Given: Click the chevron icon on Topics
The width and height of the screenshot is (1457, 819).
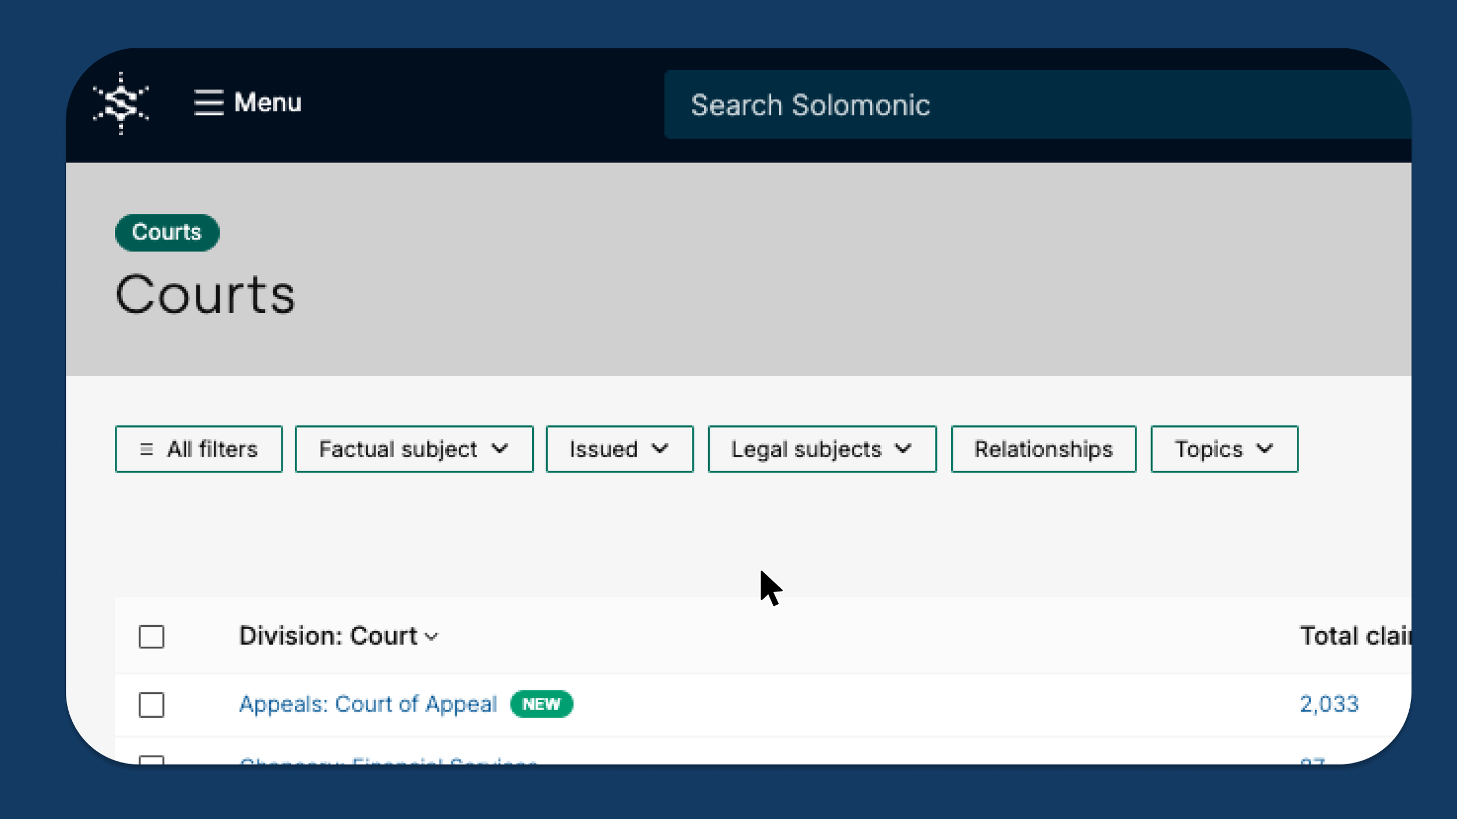Looking at the screenshot, I should coord(1264,449).
